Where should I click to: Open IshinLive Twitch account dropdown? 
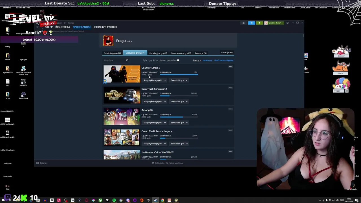point(274,23)
